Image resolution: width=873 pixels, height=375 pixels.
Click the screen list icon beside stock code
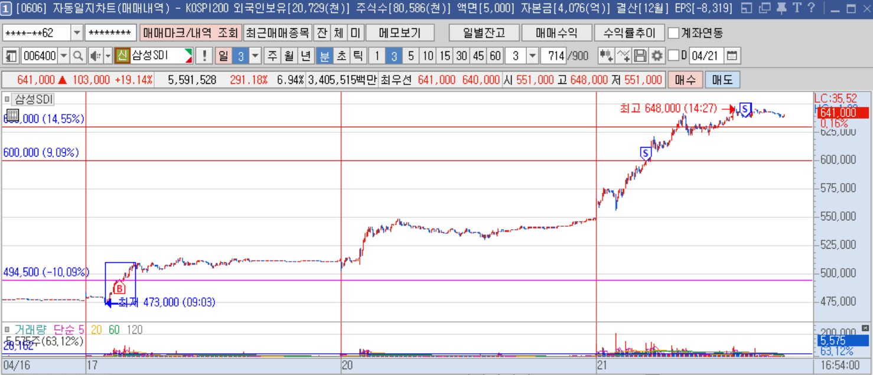click(11, 56)
